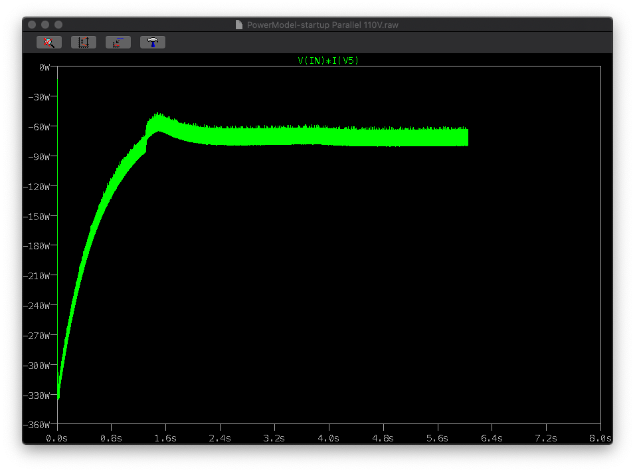635x472 pixels.
Task: Click the add traces to plot icon
Action: click(118, 42)
